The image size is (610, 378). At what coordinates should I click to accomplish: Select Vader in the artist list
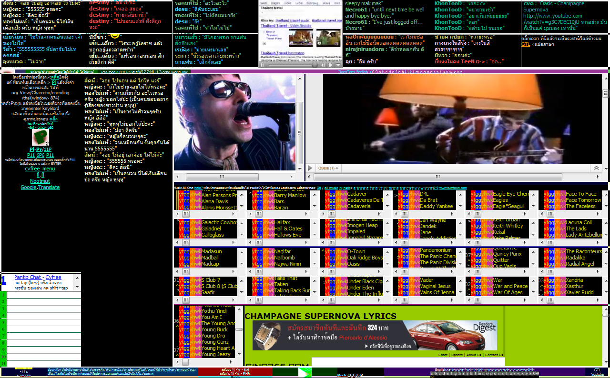427,280
